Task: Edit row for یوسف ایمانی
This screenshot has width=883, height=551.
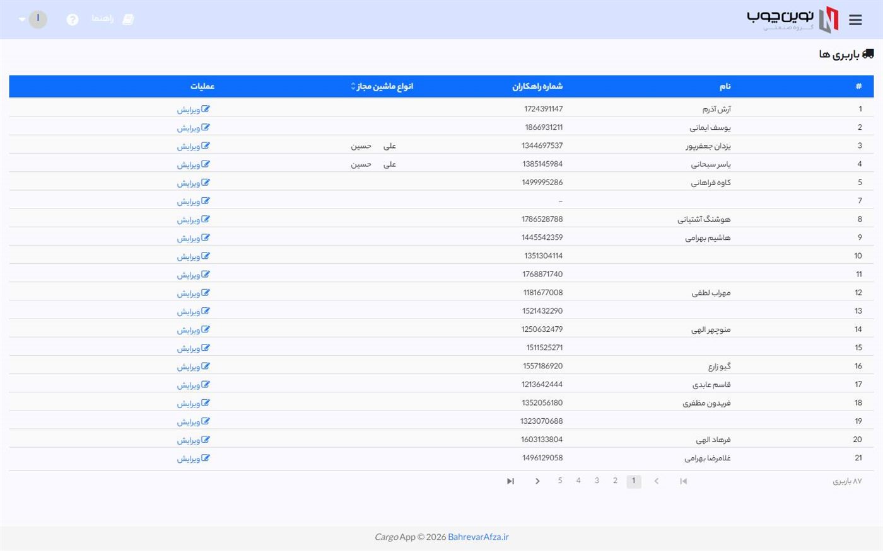Action: (x=193, y=127)
